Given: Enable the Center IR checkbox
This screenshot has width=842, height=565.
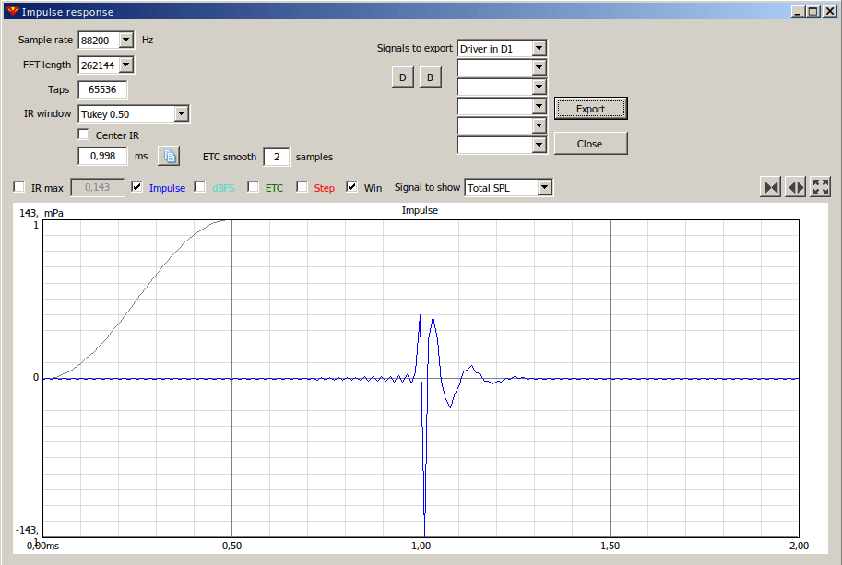Looking at the screenshot, I should [x=84, y=135].
